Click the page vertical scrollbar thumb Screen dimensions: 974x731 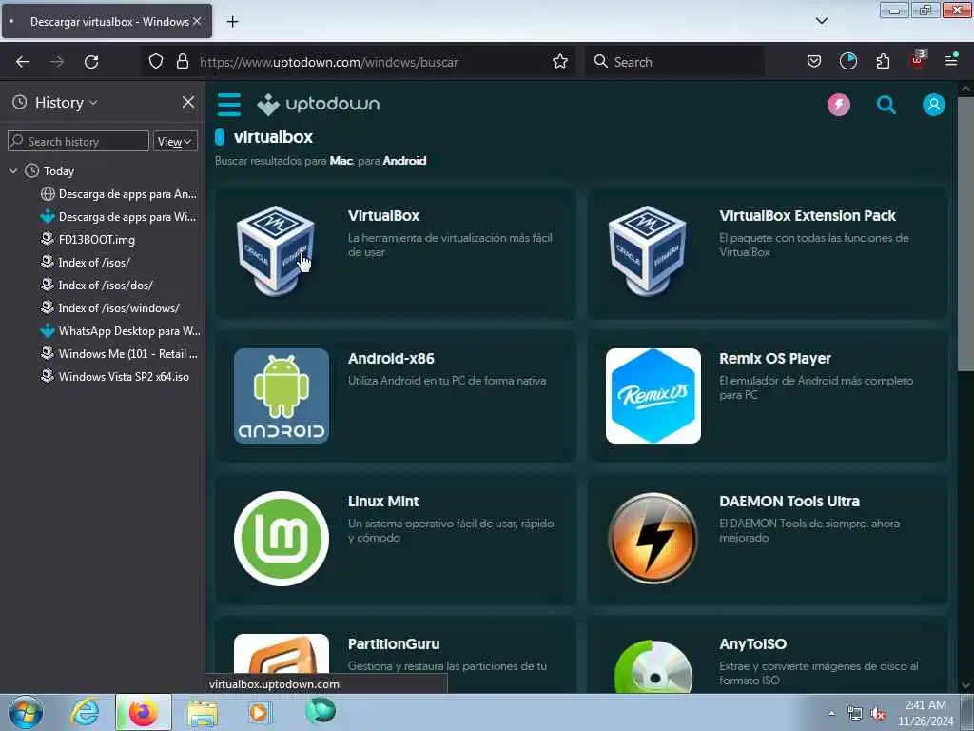965,234
